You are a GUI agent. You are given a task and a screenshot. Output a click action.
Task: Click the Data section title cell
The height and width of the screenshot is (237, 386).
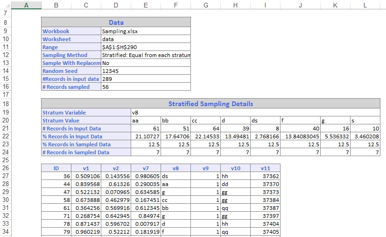click(116, 22)
